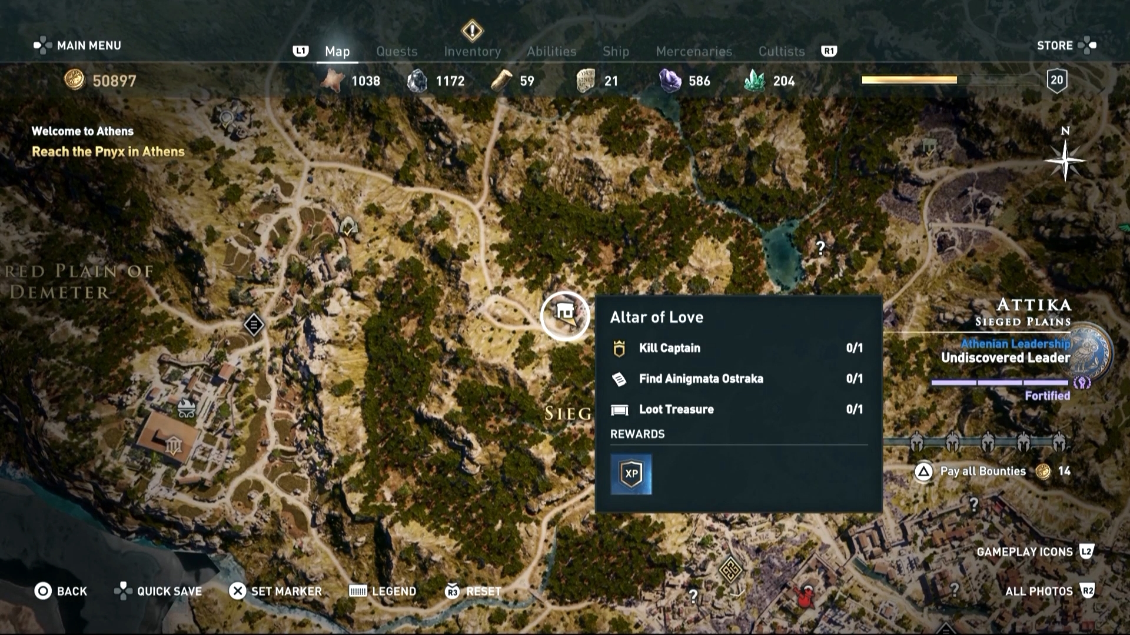Open the Quests tab
Viewport: 1130px width, 635px height.
click(397, 52)
